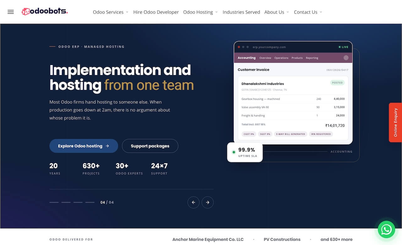Screen dimensions: 402x245
Task: Click the SGST 9% chip
Action: (x=265, y=134)
